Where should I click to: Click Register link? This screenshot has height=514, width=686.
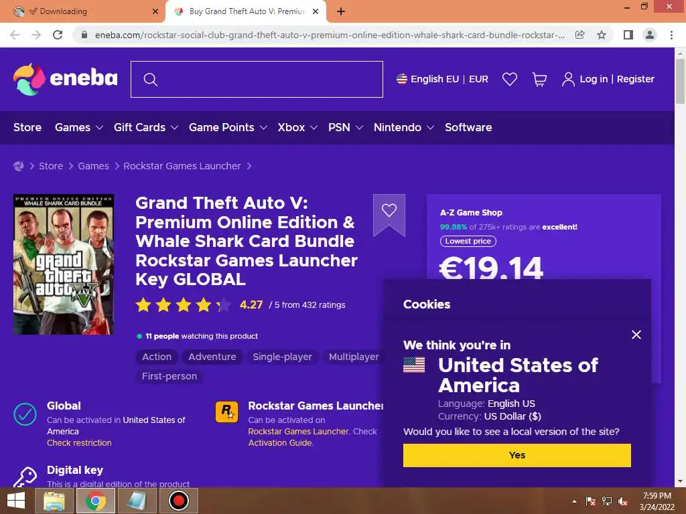635,79
